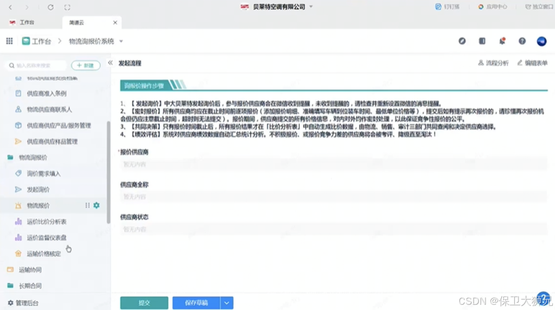The image size is (555, 310).
Task: Select the 运输价格核定 sidebar icon
Action: click(17, 254)
